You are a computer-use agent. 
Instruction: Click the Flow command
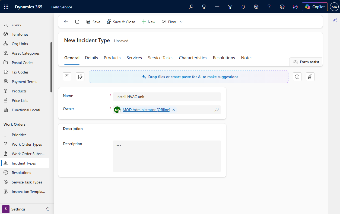click(x=169, y=22)
